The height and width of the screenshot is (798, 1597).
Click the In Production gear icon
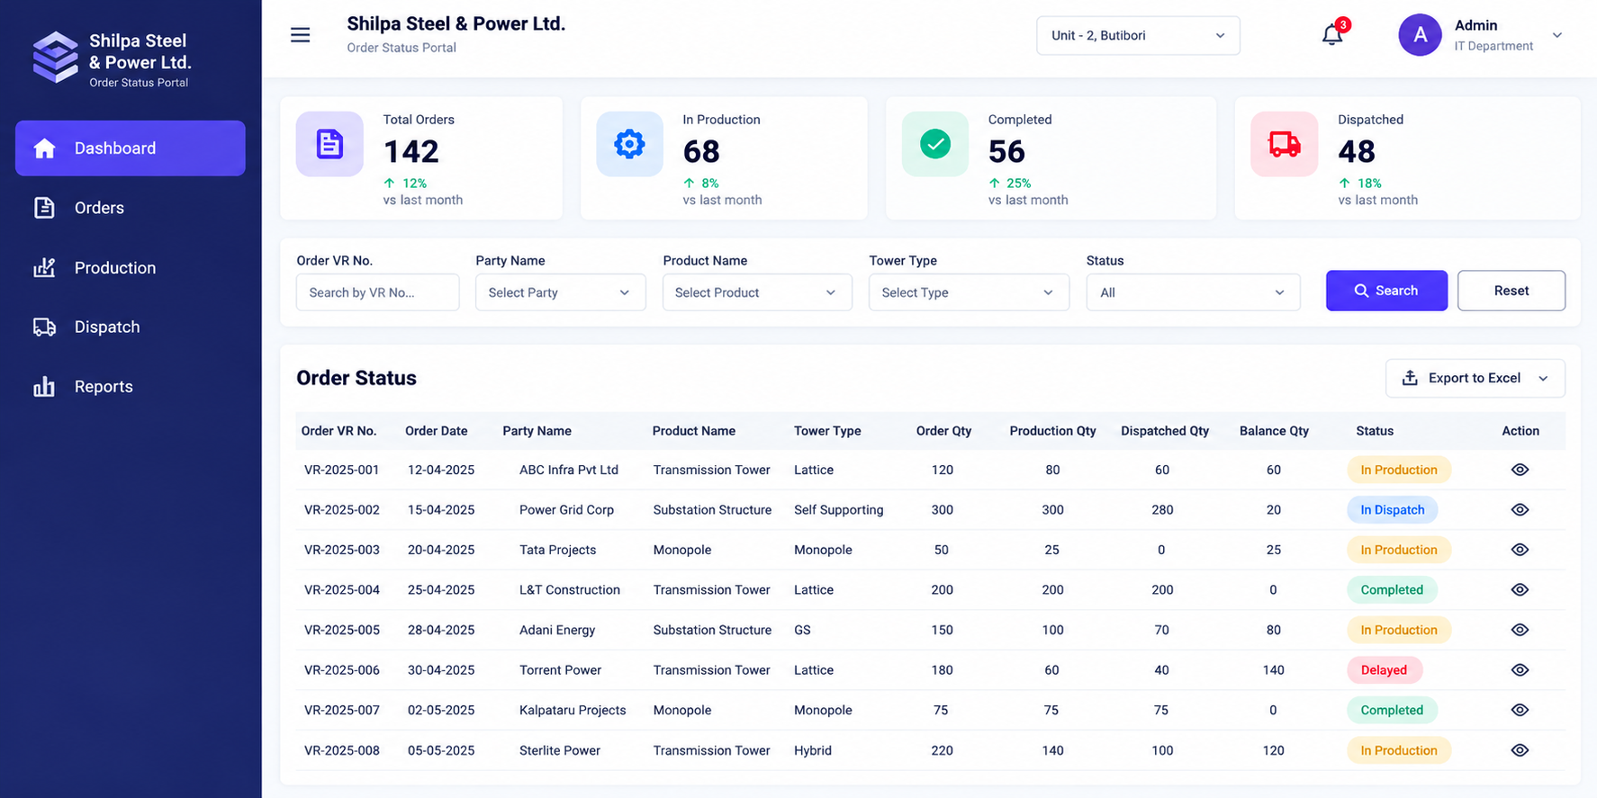click(629, 144)
